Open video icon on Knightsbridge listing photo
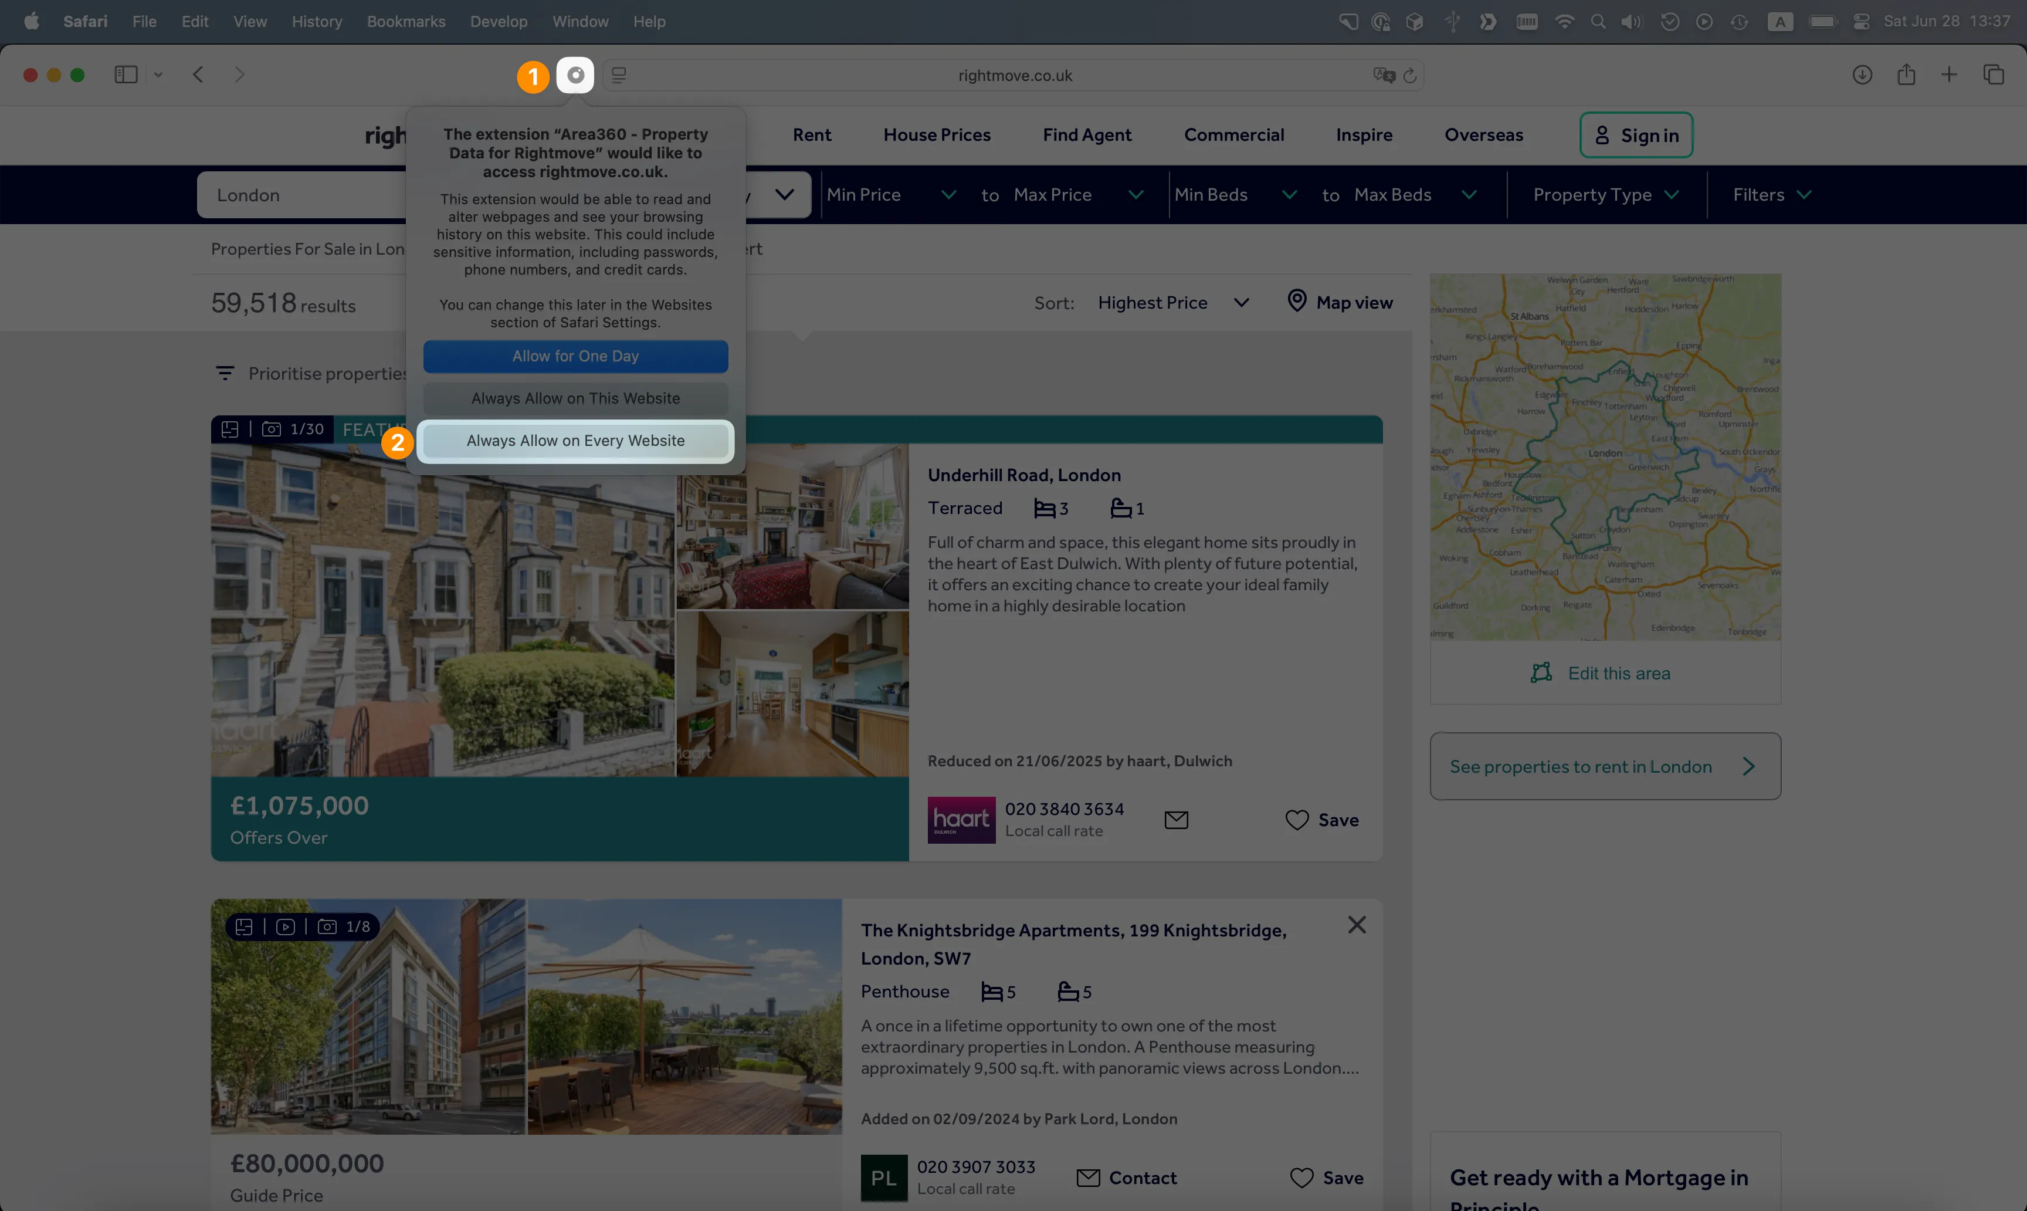Image resolution: width=2027 pixels, height=1211 pixels. [x=286, y=926]
